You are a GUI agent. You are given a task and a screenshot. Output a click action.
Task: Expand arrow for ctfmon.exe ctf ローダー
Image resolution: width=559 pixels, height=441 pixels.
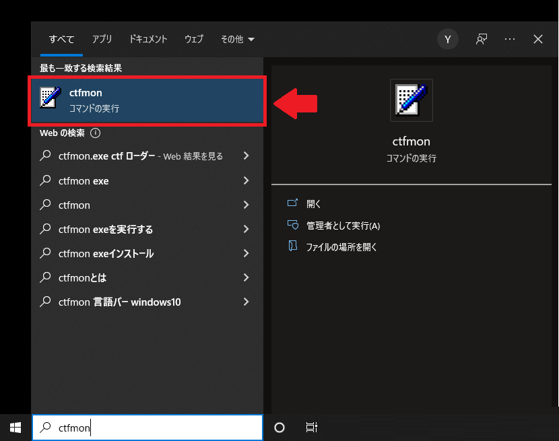coord(246,156)
